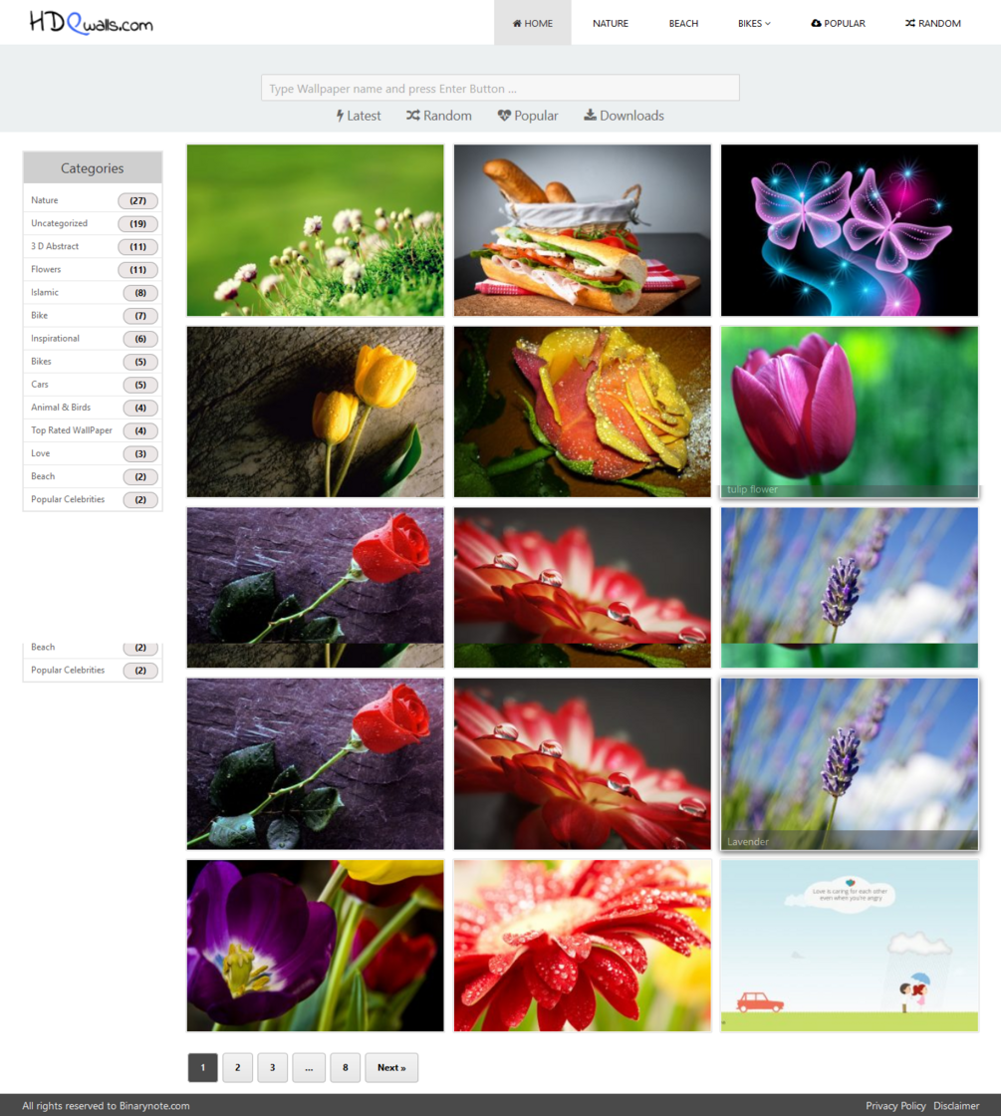This screenshot has width=1001, height=1116.
Task: Click the lightning bolt Latest icon
Action: pos(340,116)
